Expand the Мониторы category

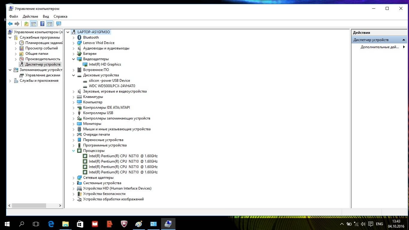pyautogui.click(x=74, y=124)
